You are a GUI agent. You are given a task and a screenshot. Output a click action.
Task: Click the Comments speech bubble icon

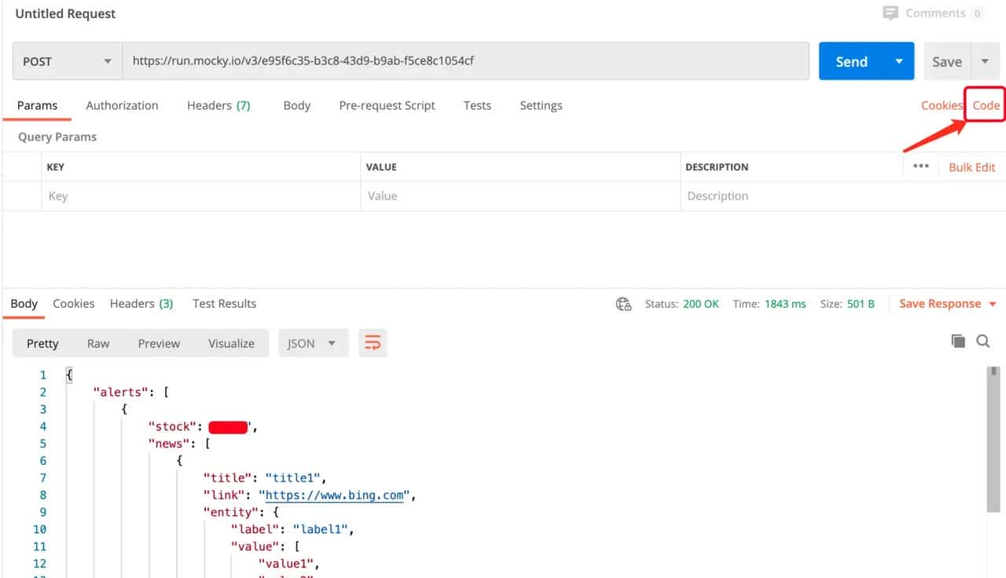(890, 13)
